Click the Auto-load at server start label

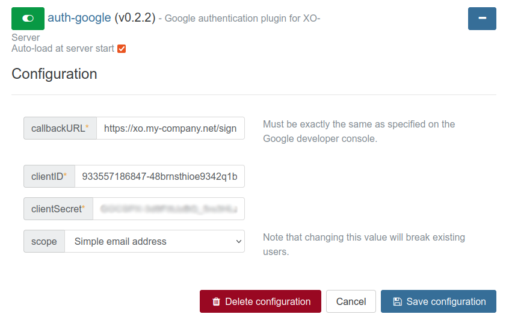click(x=63, y=49)
